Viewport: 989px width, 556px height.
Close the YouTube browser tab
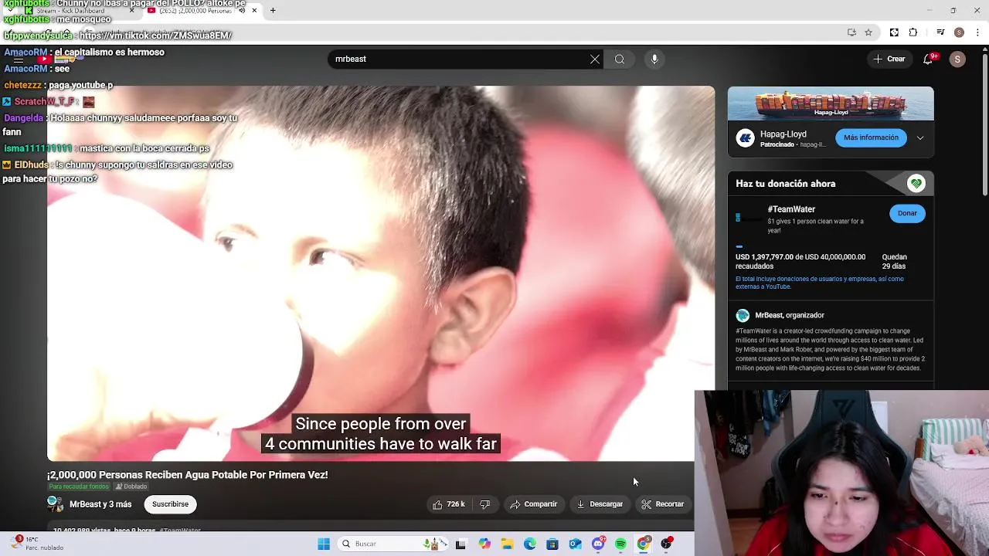[254, 10]
